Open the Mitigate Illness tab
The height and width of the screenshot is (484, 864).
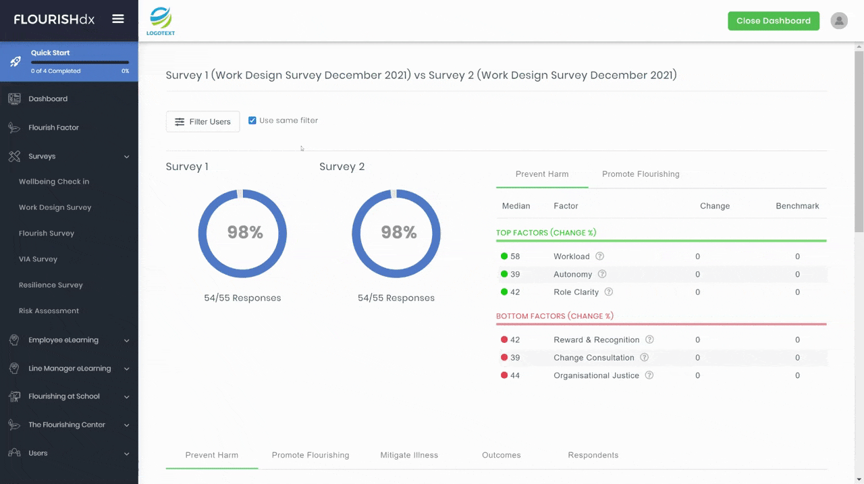click(409, 455)
